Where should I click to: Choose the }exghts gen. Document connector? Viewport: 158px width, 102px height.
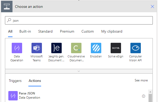click(x=56, y=48)
